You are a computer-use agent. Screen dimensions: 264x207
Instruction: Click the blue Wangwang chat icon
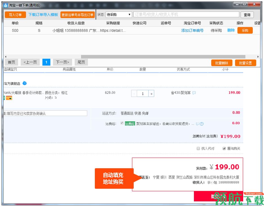[x=24, y=83]
